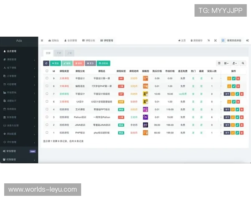Screen dimensions: 251x200
Task: Click the green tag badge in row 4
Action: pyautogui.click(x=121, y=110)
